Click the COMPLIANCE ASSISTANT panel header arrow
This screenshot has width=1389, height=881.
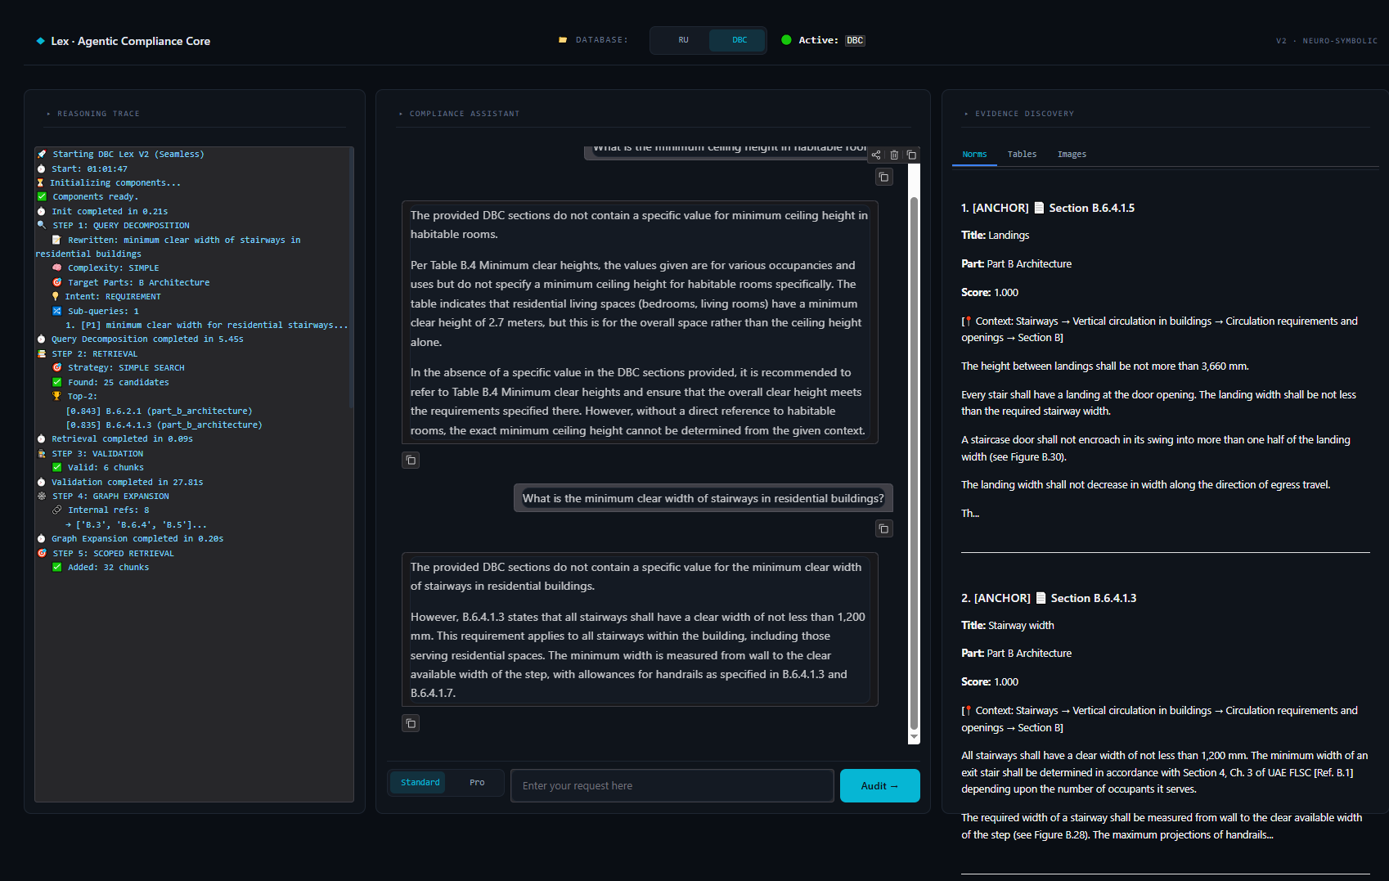[x=401, y=114]
